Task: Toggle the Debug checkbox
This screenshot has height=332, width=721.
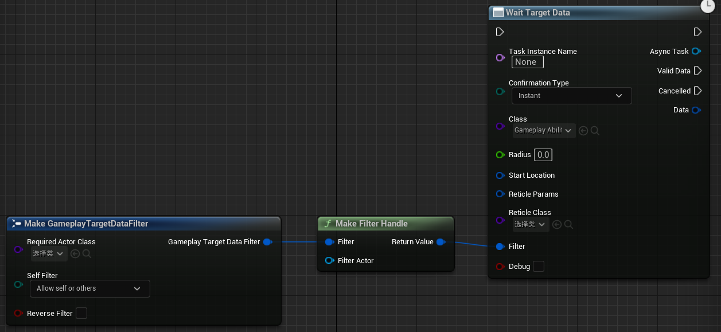Action: click(539, 266)
